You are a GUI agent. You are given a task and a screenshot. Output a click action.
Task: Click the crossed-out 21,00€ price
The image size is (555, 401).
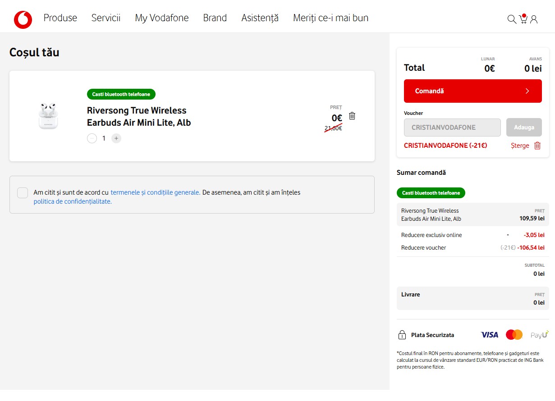tap(333, 128)
